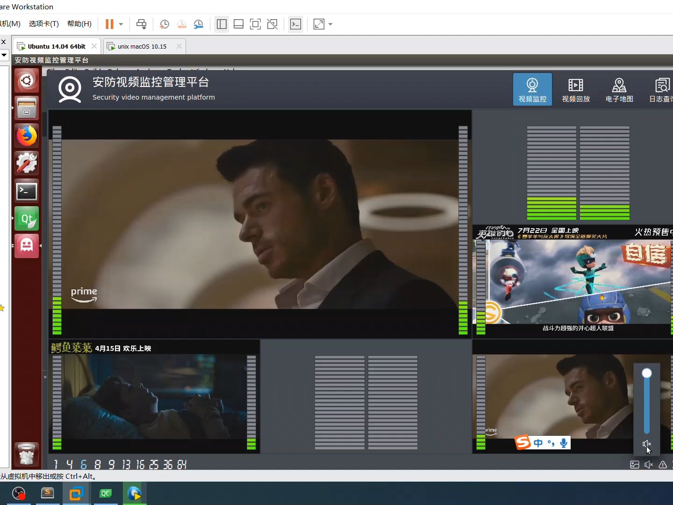Click the mute icon in volume popup
673x505 pixels.
coord(647,444)
